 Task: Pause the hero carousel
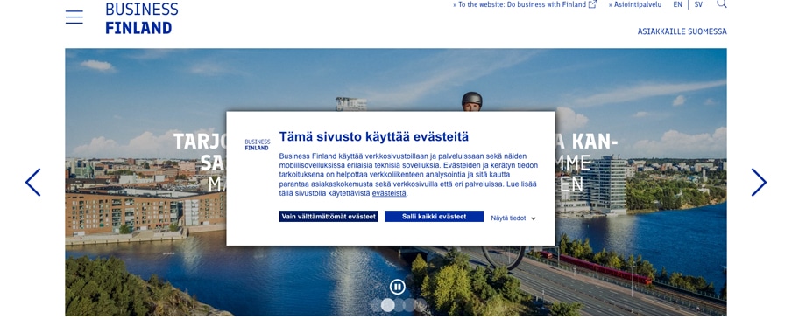pyautogui.click(x=397, y=287)
